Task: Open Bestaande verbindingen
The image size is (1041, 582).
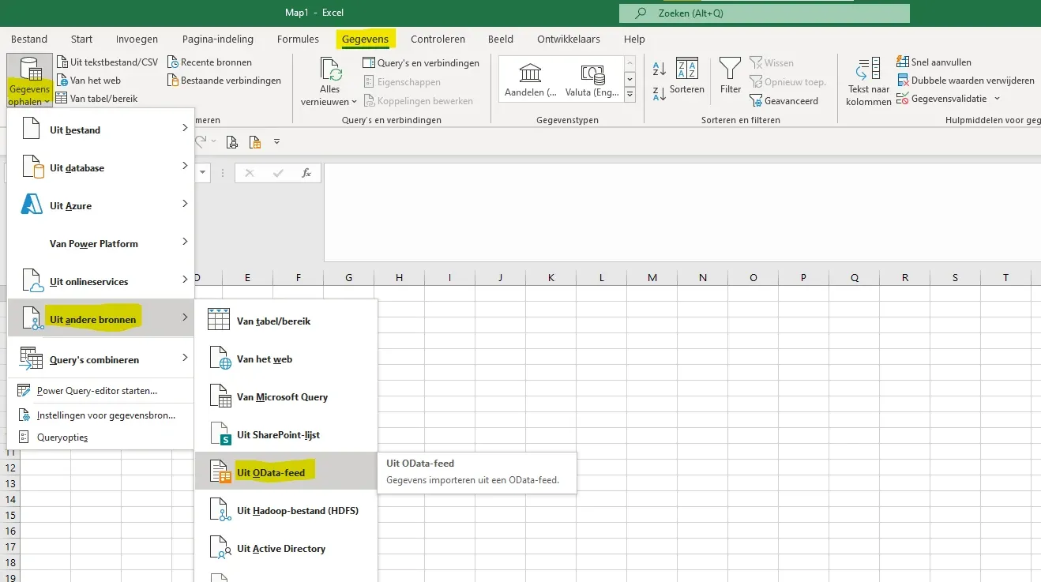Action: [224, 80]
